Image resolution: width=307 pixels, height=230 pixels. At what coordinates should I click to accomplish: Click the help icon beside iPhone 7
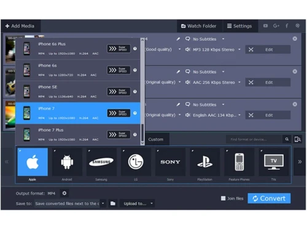135,113
